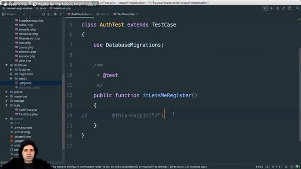Click the Run with Coverage icon
301x169 pixels.
click(x=284, y=8)
